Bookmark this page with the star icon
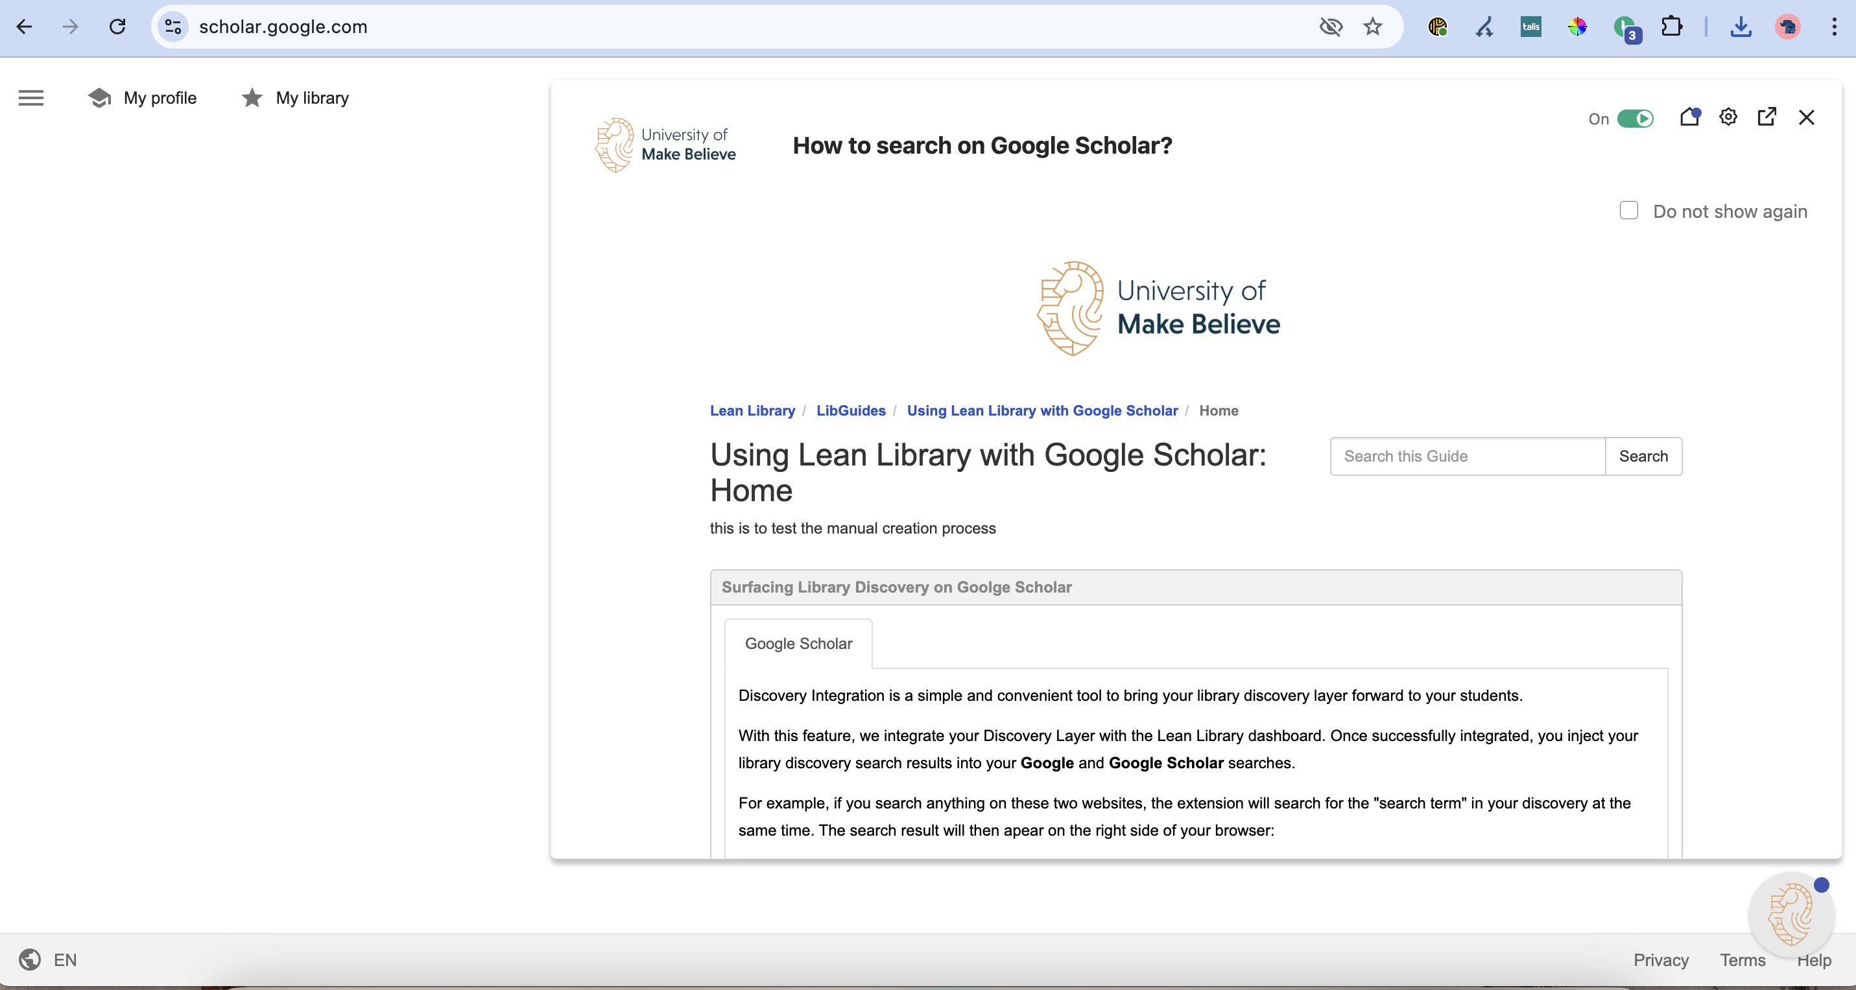Screen dimensions: 1856x990 click(x=1373, y=27)
